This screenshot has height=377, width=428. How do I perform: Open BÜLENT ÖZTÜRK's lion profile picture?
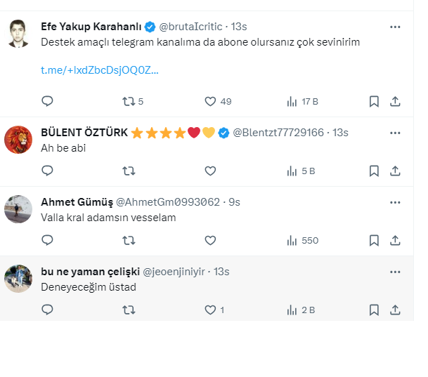coord(18,139)
